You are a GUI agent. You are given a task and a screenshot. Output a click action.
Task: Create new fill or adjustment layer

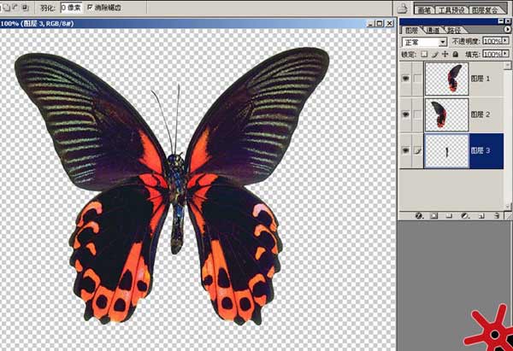point(465,216)
